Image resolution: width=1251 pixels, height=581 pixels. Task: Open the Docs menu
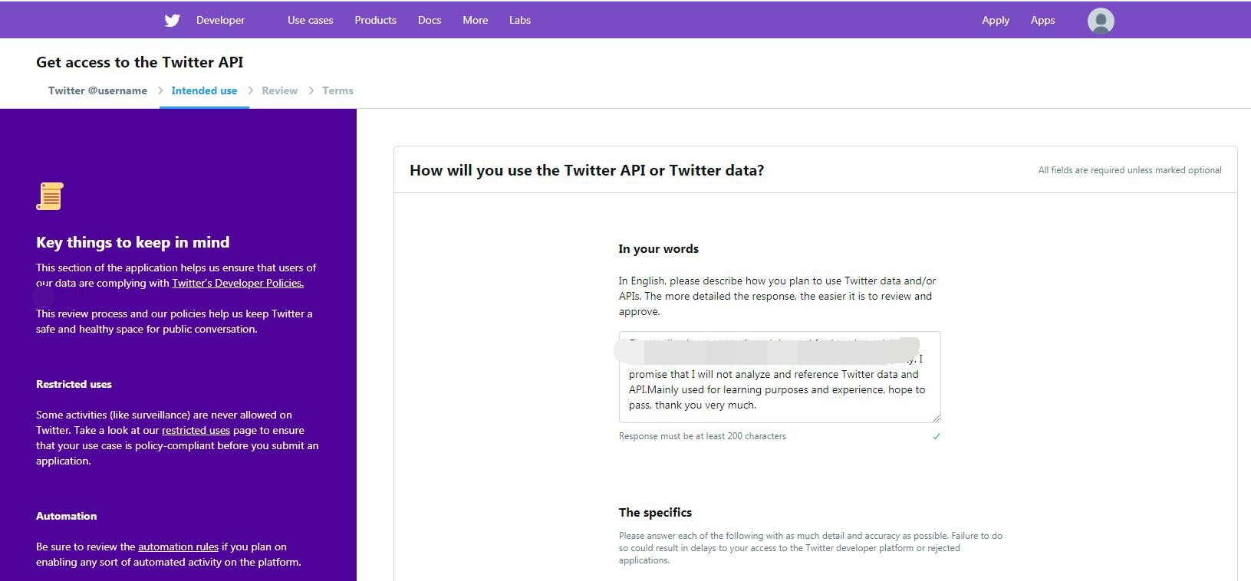point(430,21)
